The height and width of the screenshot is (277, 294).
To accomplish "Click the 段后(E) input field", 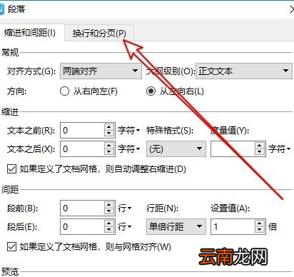I will point(82,226).
